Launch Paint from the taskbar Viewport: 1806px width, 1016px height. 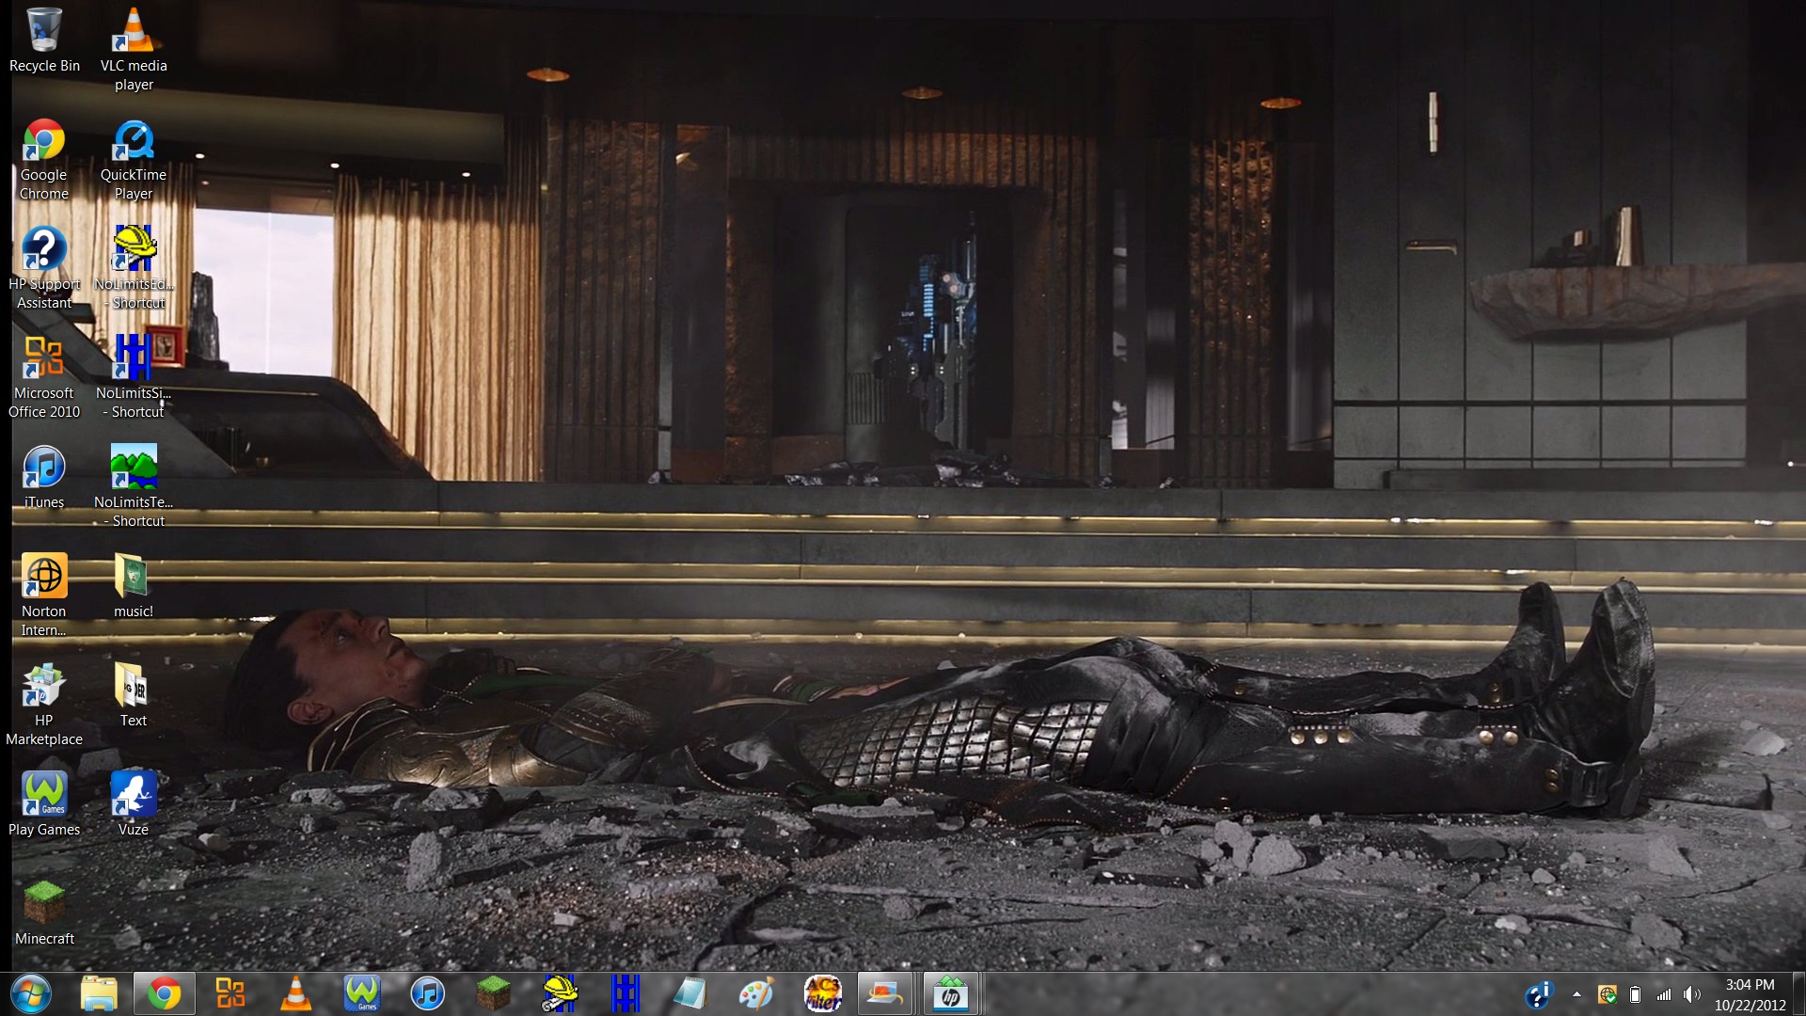pyautogui.click(x=757, y=993)
